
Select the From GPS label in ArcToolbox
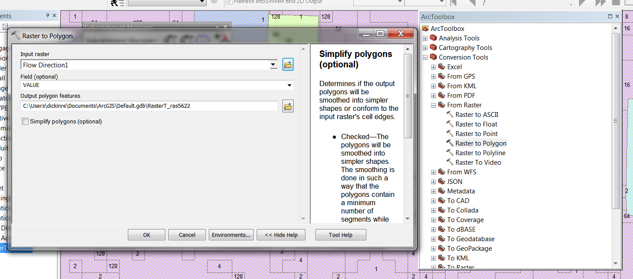click(461, 76)
